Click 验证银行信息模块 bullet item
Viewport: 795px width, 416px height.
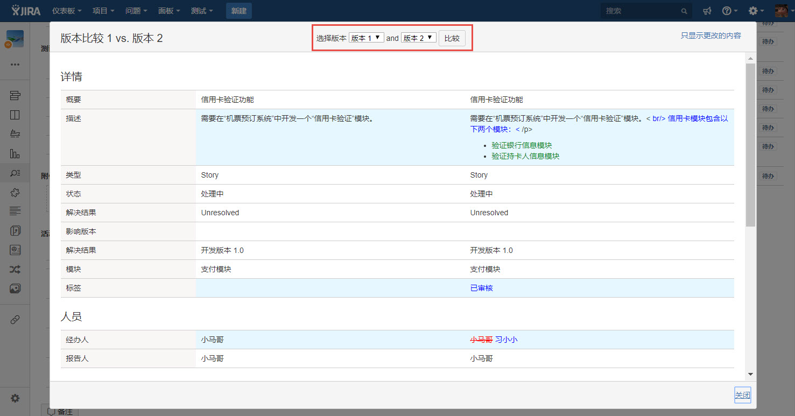[x=522, y=145]
